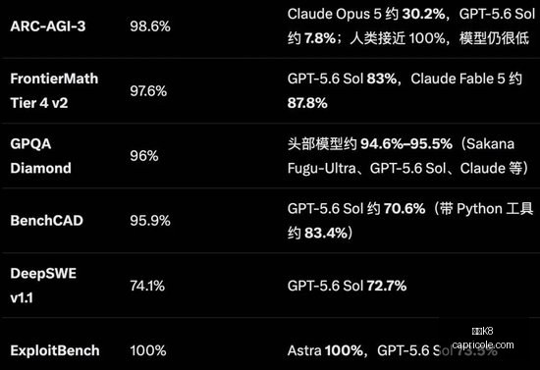Click the bold 30.2% Claude Opus 5 score

click(423, 14)
